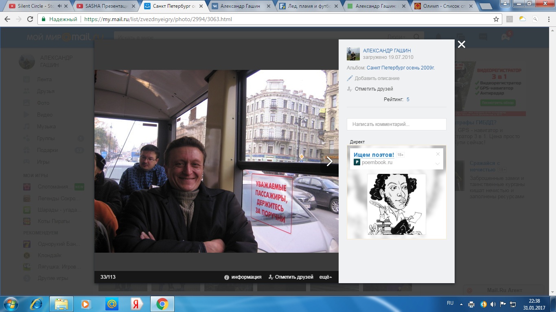Image resolution: width=556 pixels, height=312 pixels.
Task: Click Отметить друзей in the side panel
Action: [370, 89]
